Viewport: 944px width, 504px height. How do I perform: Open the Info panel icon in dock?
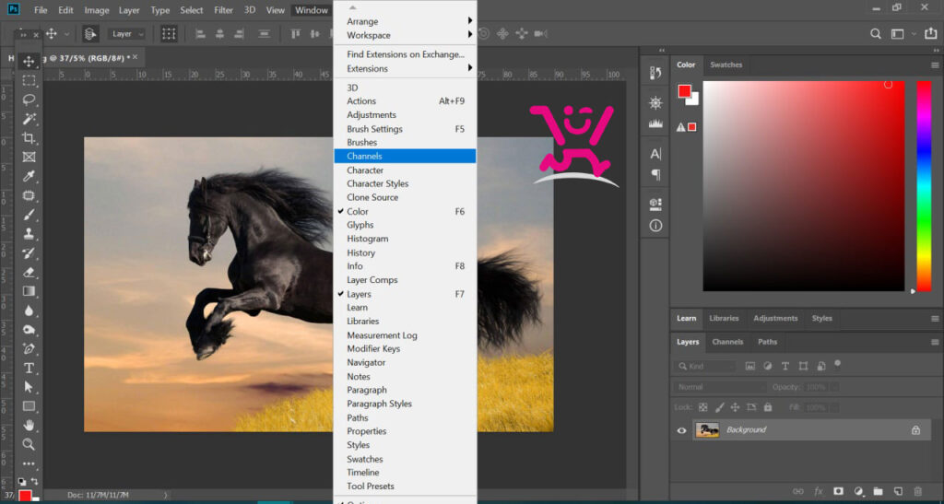coord(655,226)
